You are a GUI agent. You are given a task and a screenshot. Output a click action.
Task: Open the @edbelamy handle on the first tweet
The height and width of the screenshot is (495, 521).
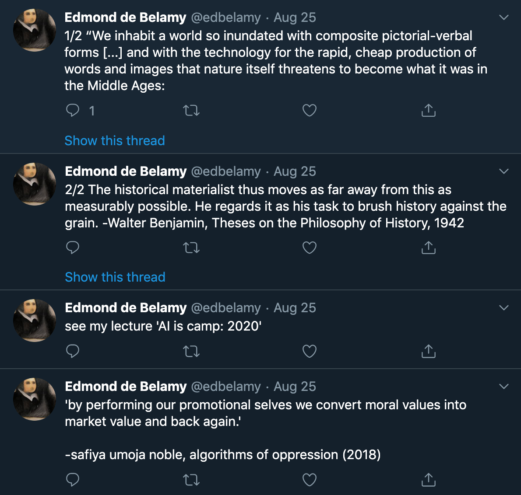point(226,17)
